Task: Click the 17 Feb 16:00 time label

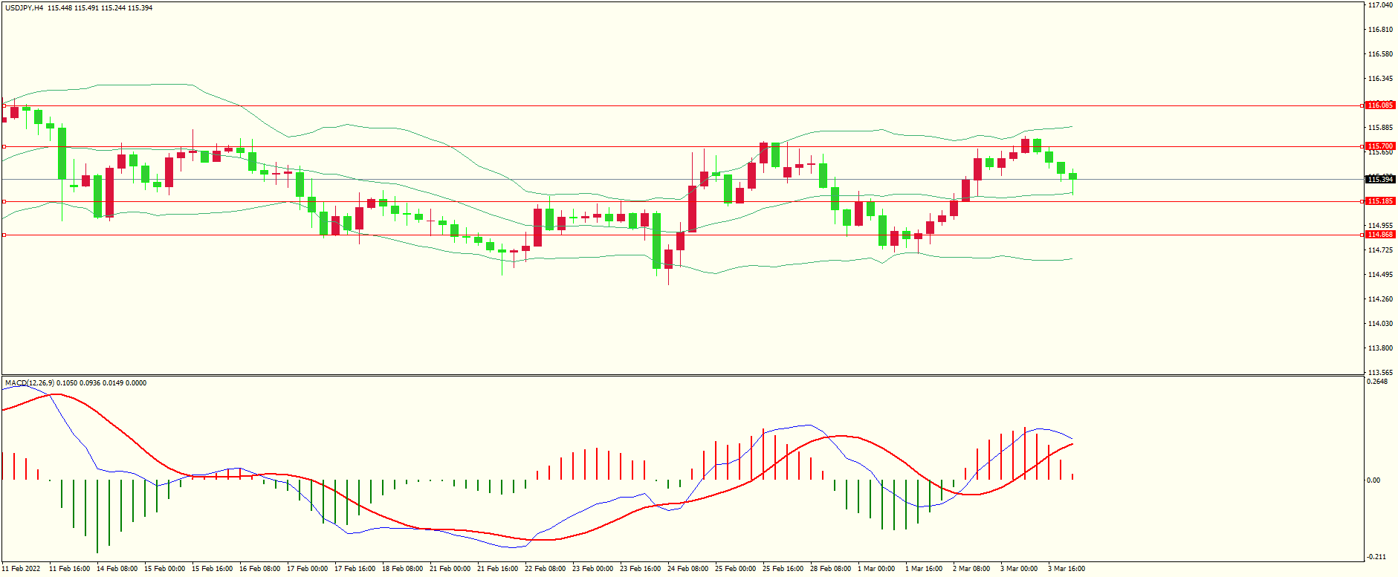Action: tap(355, 569)
